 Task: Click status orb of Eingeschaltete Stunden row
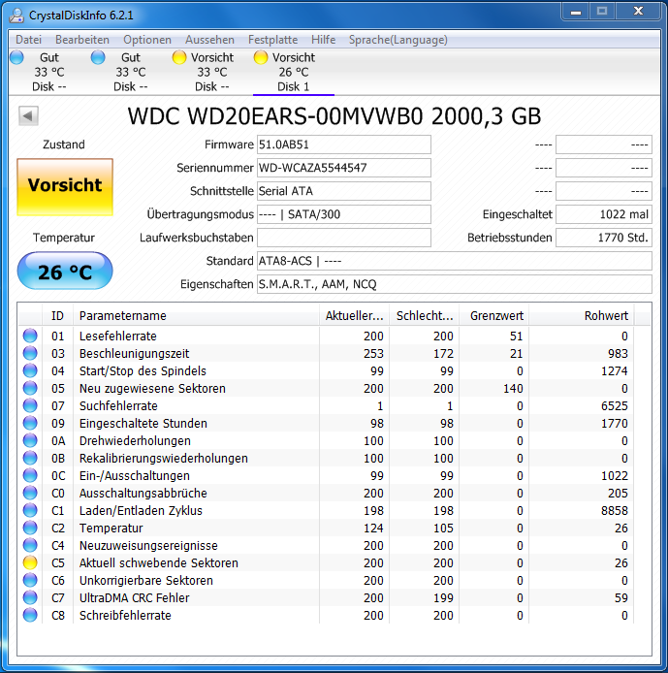[30, 423]
